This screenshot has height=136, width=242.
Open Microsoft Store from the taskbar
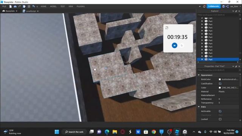click(x=146, y=132)
